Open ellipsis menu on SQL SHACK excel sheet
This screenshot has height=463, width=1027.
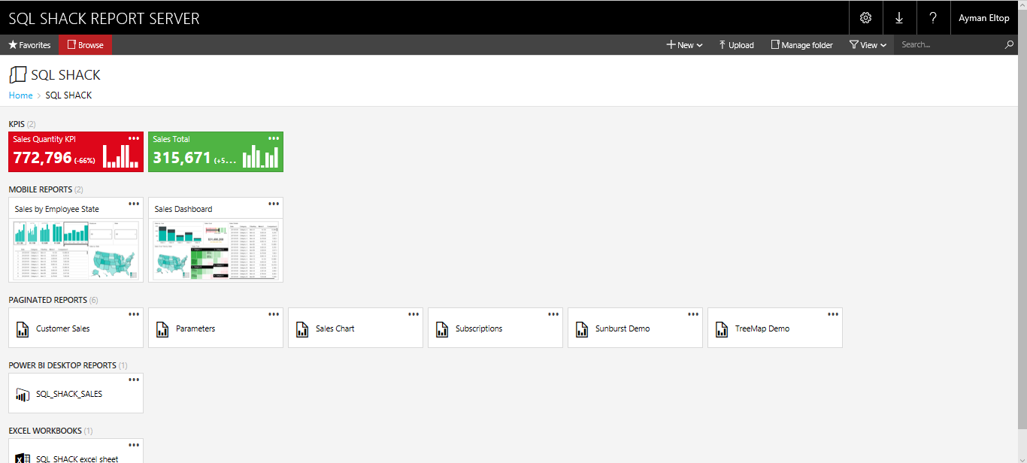[134, 445]
